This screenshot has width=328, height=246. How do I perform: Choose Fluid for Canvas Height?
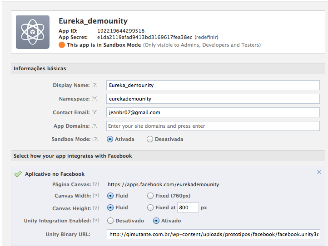click(110, 207)
